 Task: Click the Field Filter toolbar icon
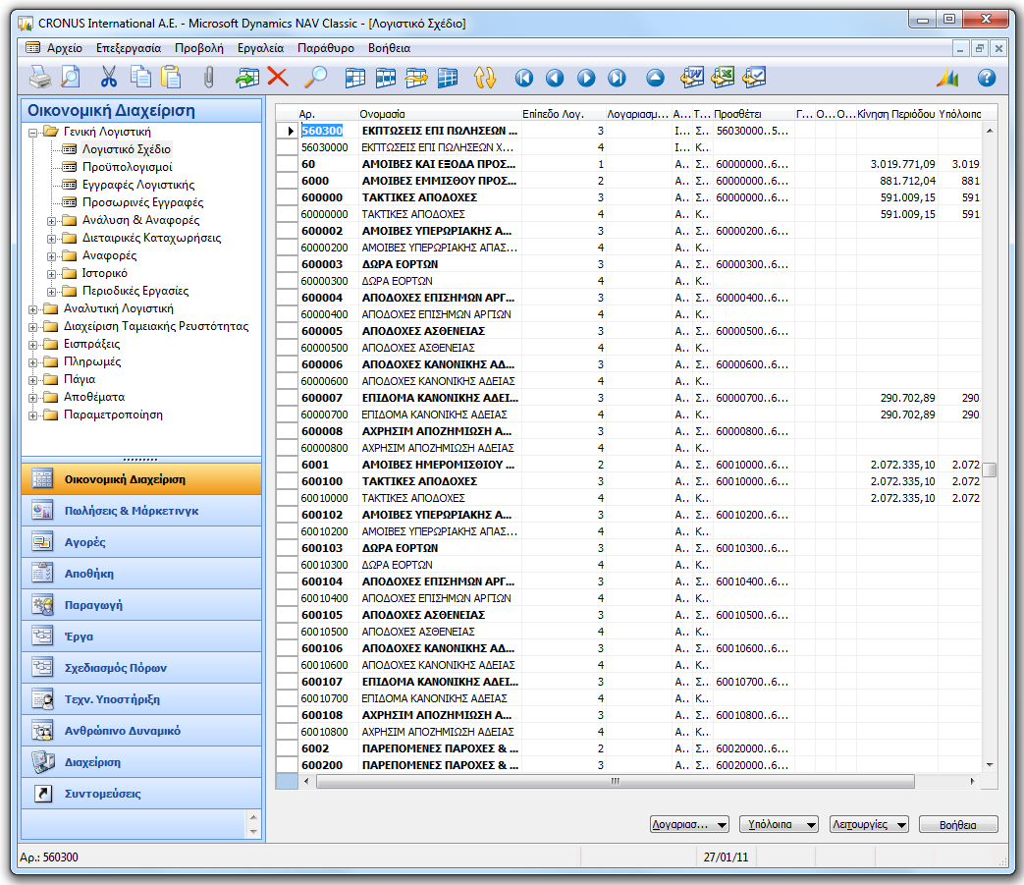click(354, 78)
